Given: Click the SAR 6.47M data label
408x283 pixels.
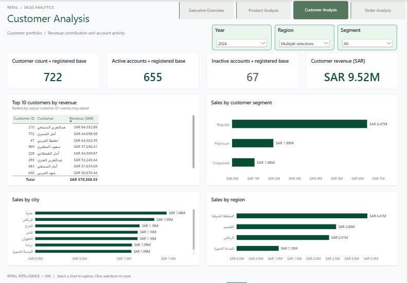Looking at the screenshot, I should (378, 124).
